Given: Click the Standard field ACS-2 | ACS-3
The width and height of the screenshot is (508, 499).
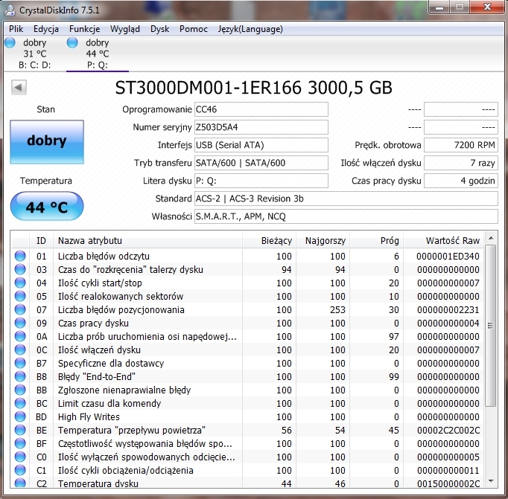Looking at the screenshot, I should point(346,199).
